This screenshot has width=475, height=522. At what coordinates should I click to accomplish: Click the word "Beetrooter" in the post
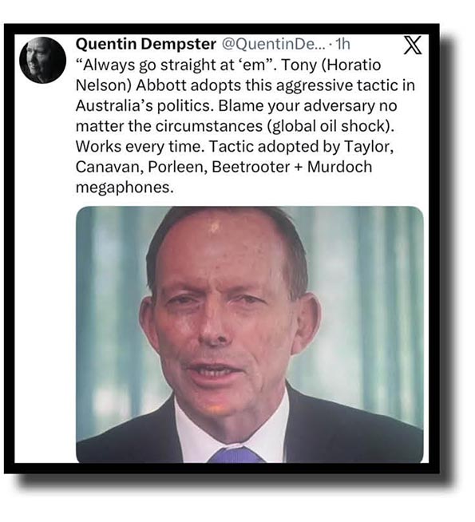point(251,167)
